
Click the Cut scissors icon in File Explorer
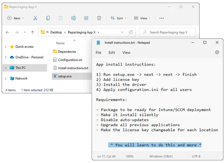point(35,18)
